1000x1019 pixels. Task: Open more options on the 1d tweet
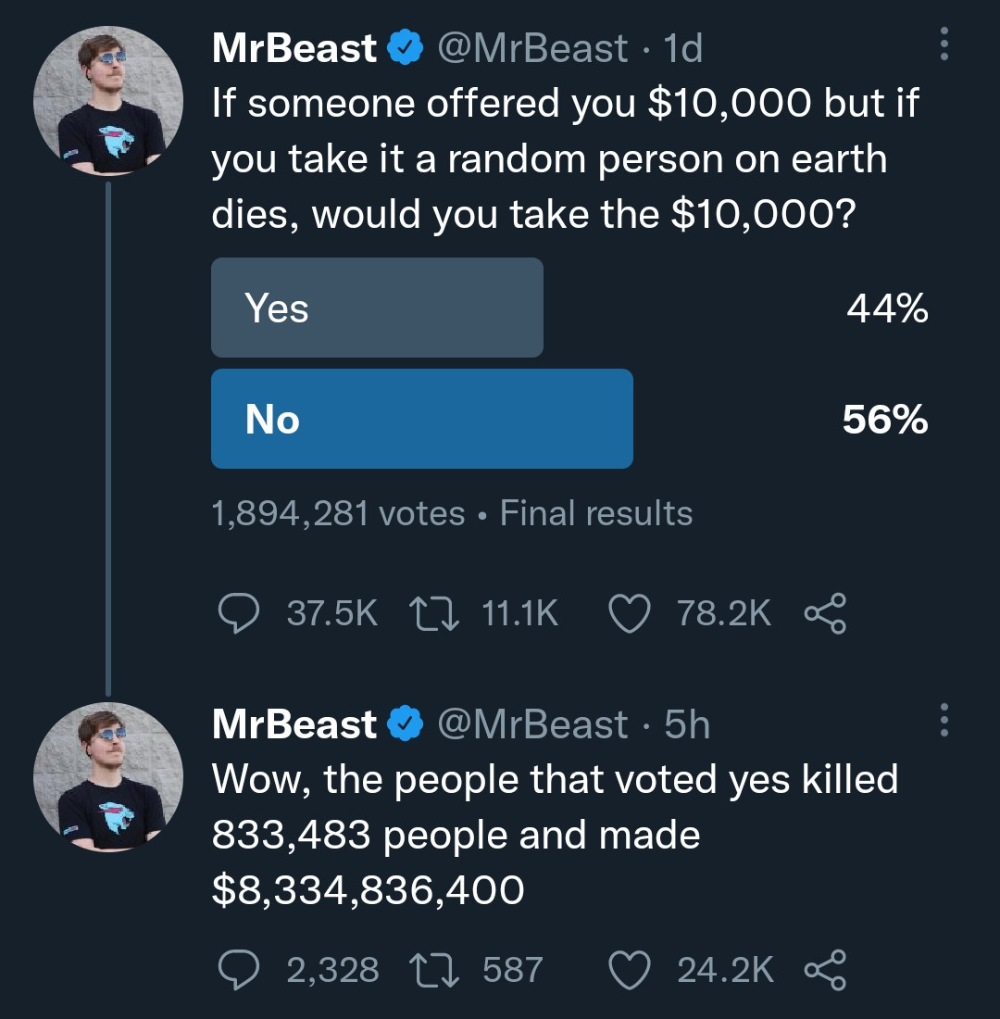pos(944,44)
